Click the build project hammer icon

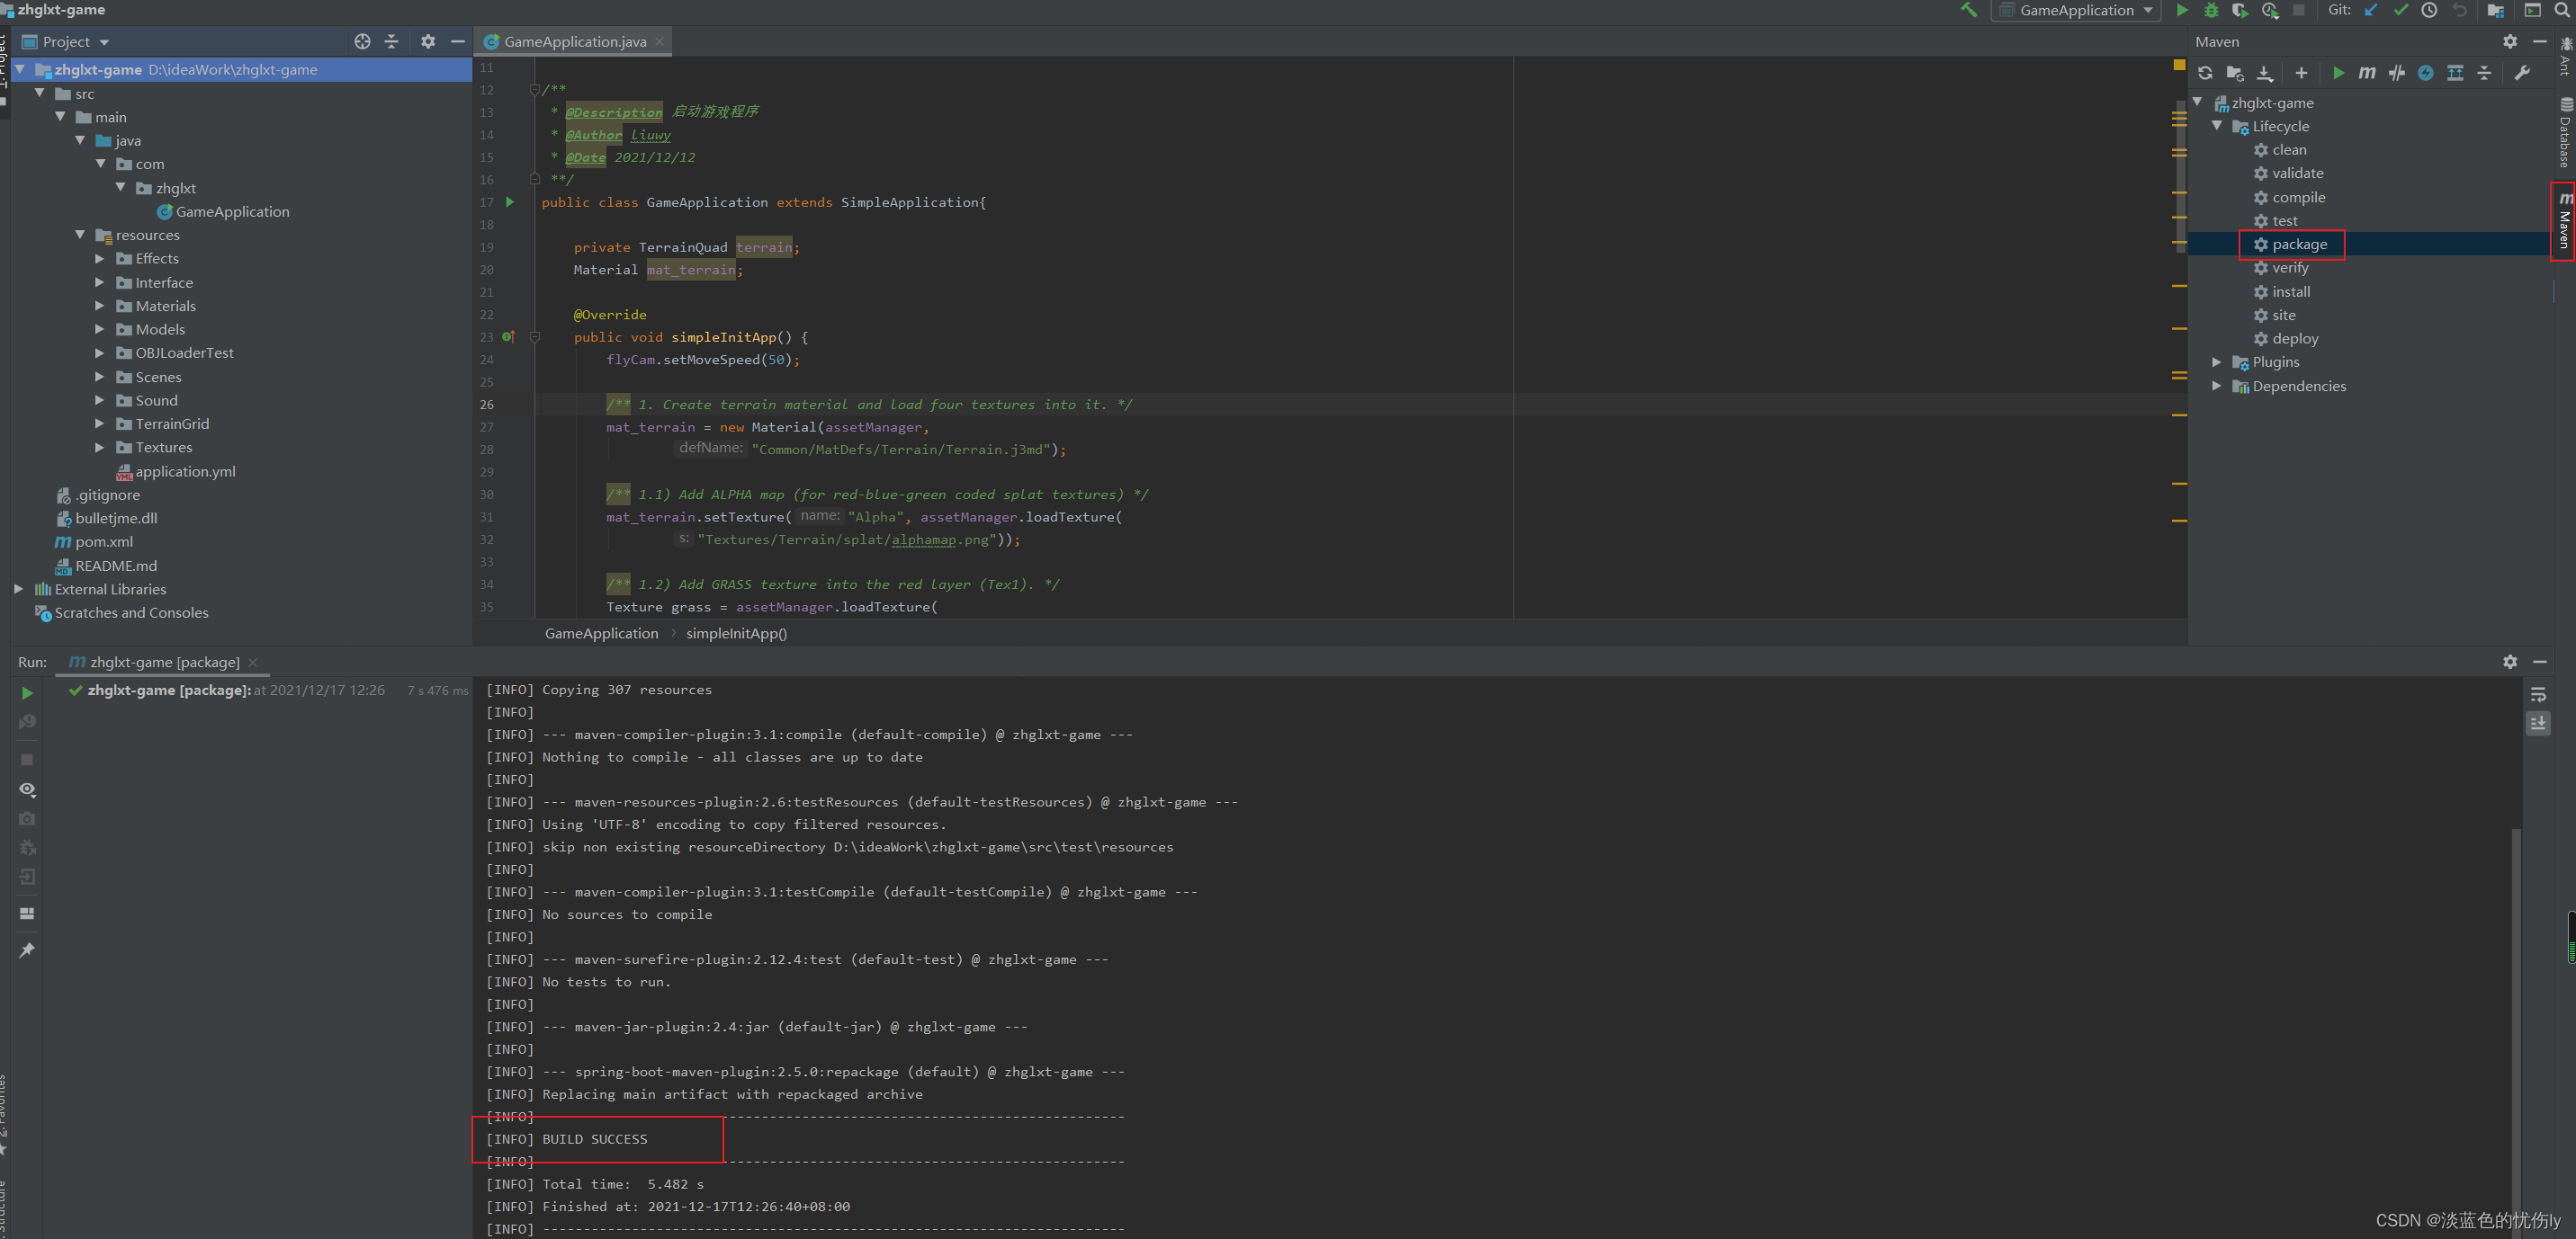(1968, 10)
